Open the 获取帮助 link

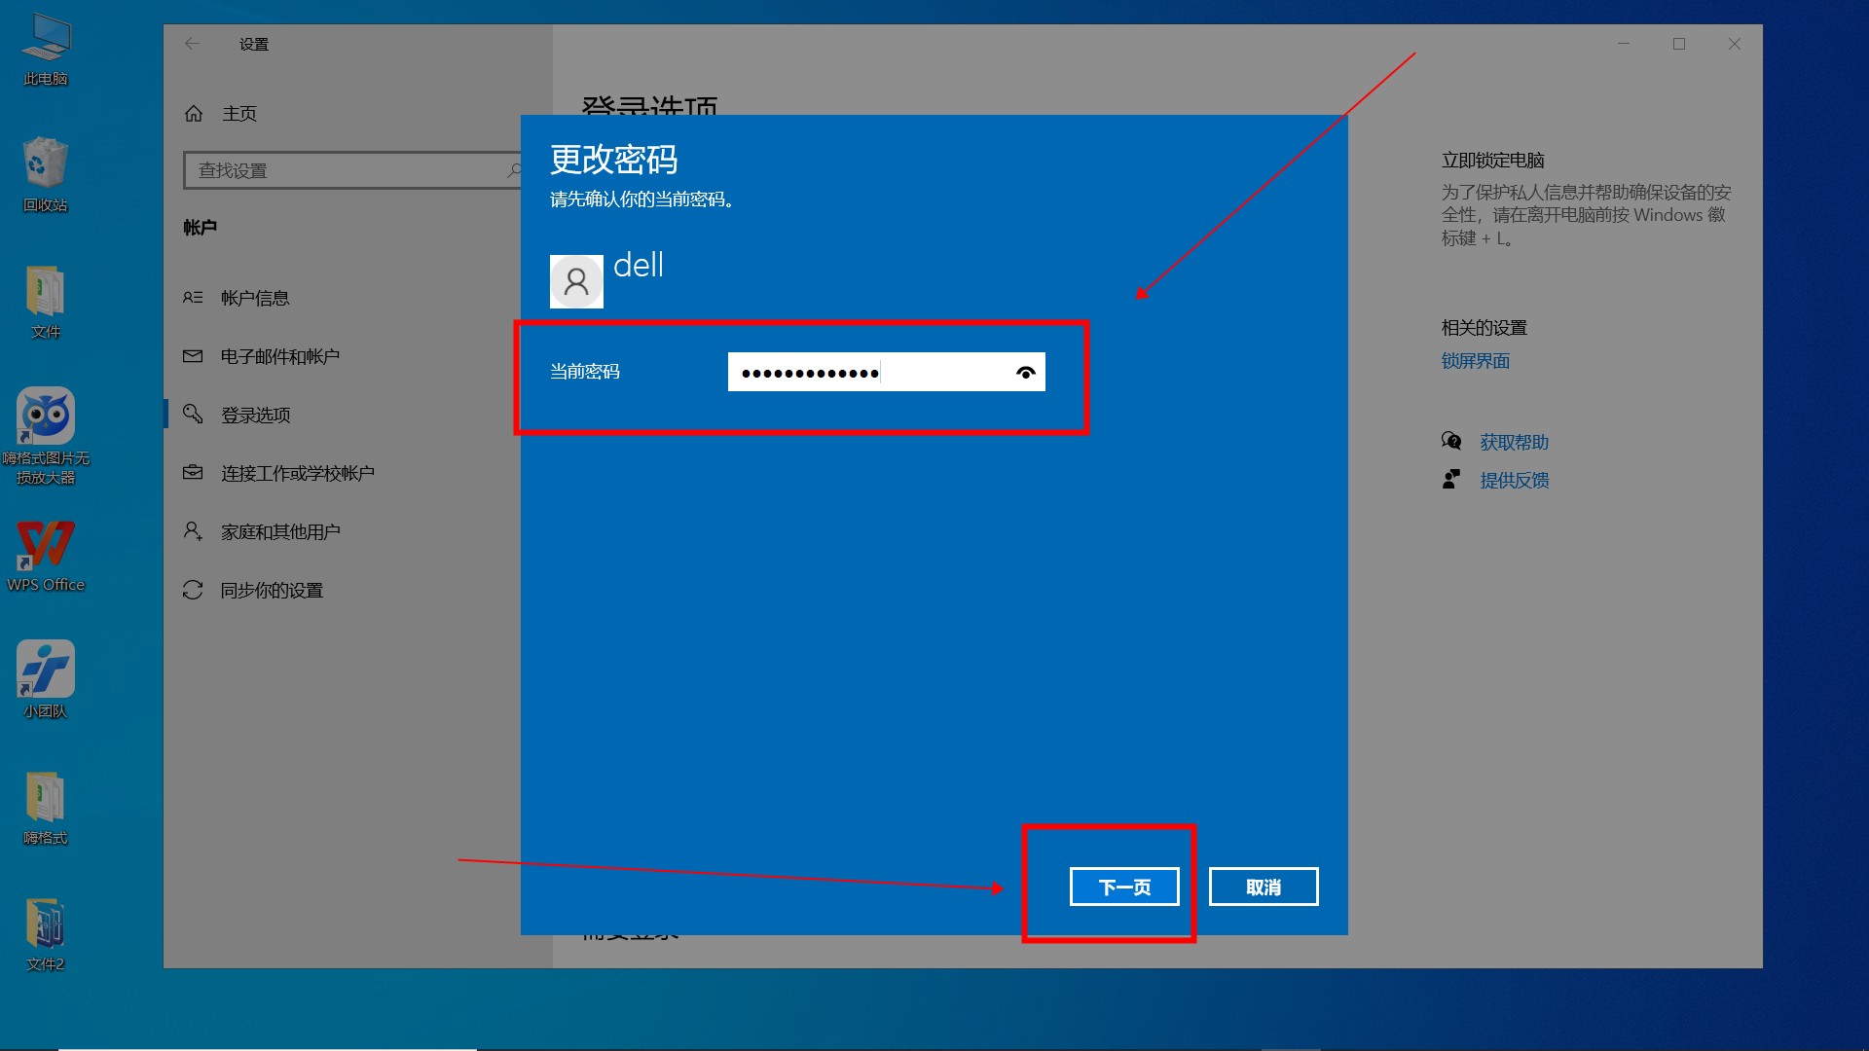click(1514, 443)
